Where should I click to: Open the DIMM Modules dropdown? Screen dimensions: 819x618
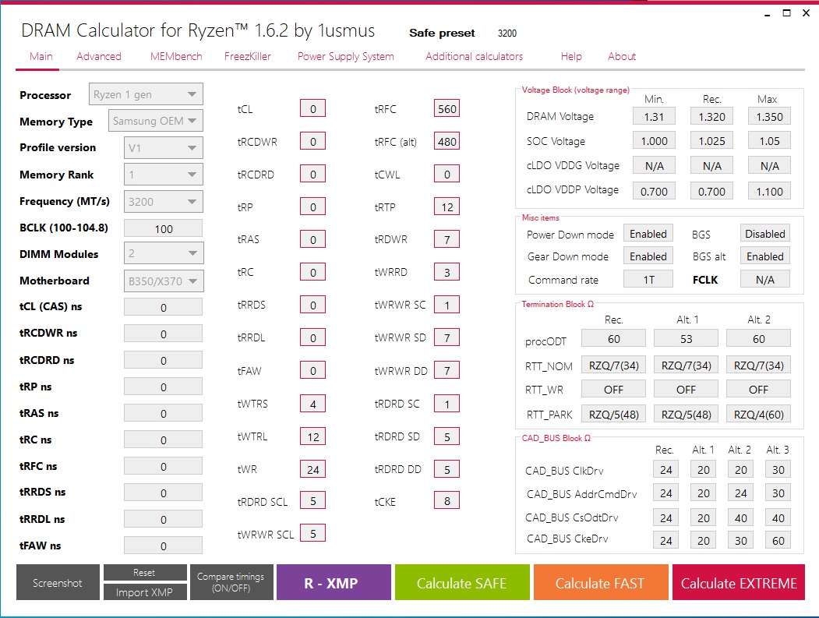tap(164, 253)
